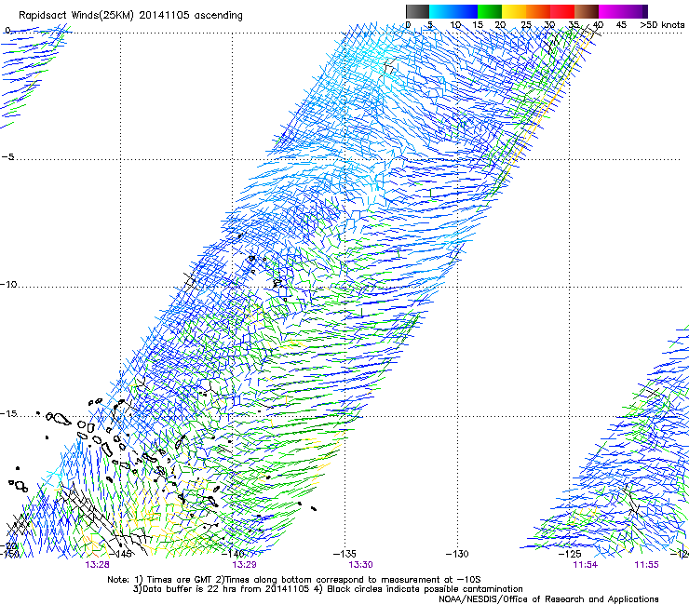Click the gray 0-5 knots color swatch
The width and height of the screenshot is (689, 605).
coord(417,11)
